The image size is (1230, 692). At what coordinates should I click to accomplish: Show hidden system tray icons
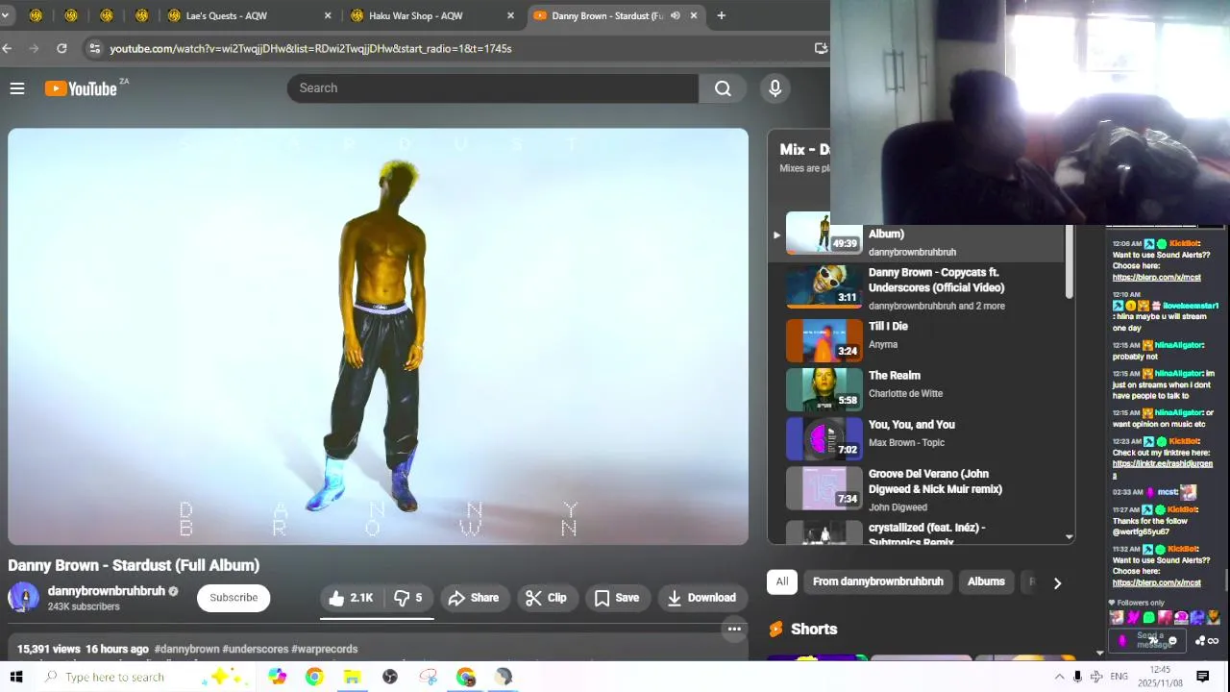(x=1059, y=677)
